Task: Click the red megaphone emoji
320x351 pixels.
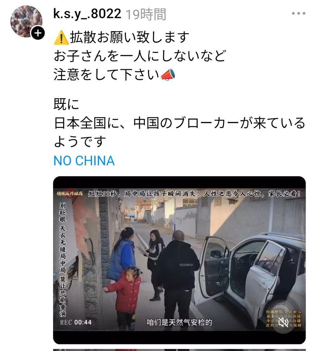Action: click(x=168, y=74)
